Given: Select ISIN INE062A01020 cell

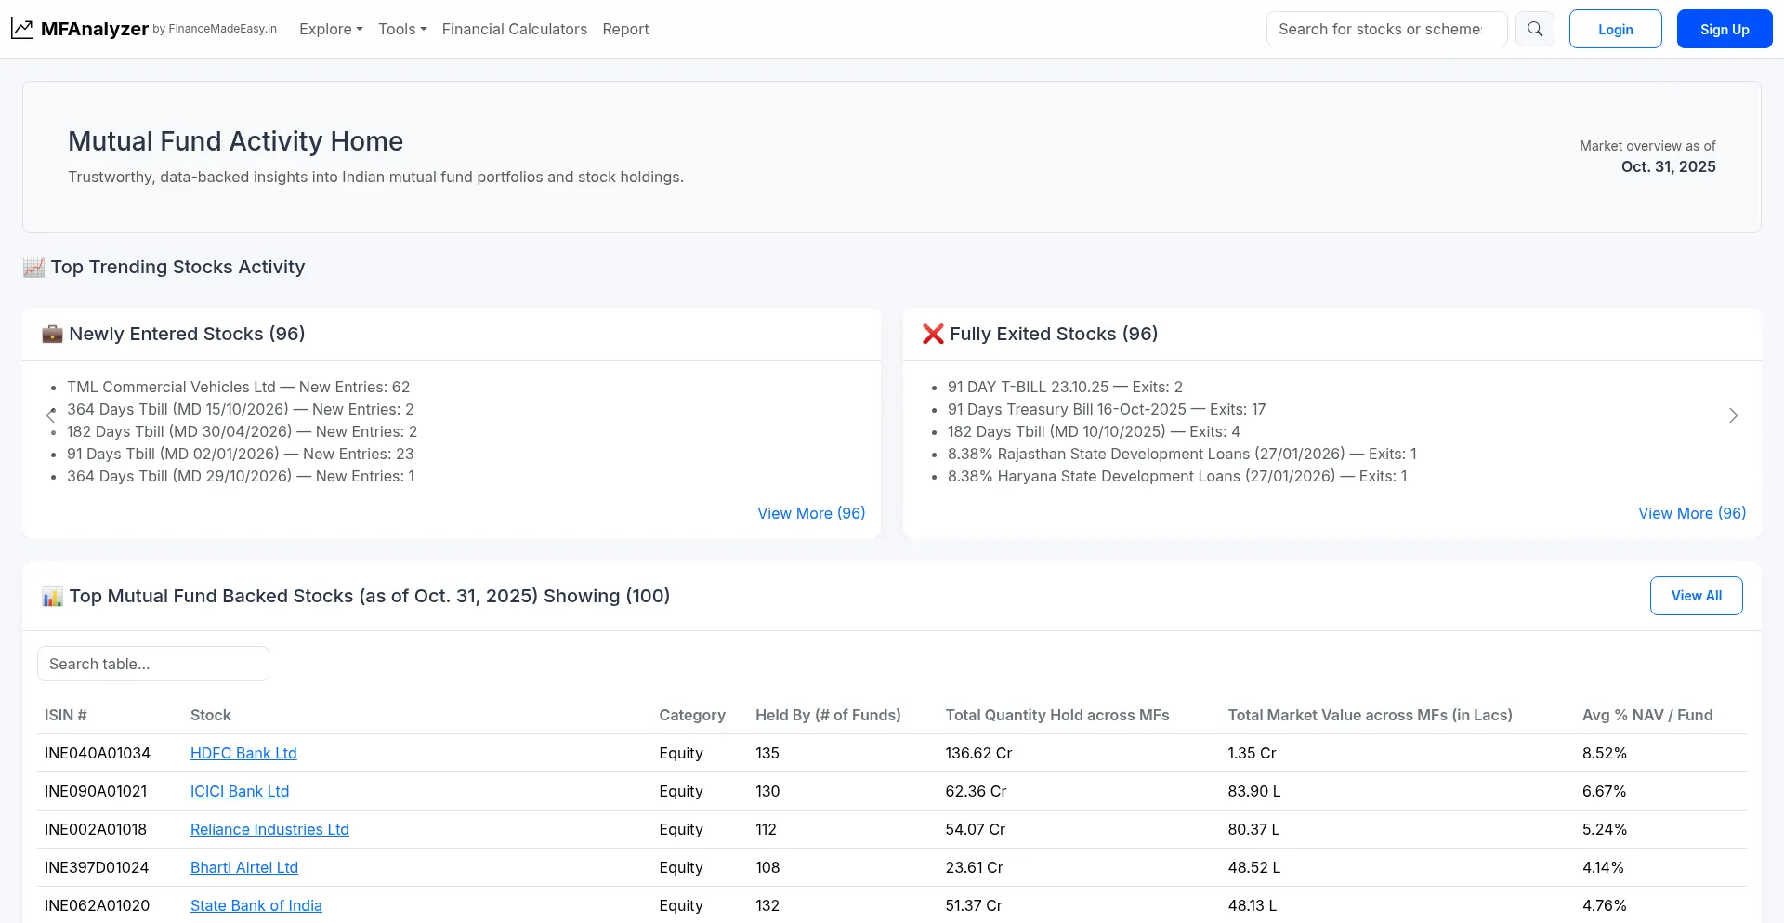Looking at the screenshot, I should [97, 905].
